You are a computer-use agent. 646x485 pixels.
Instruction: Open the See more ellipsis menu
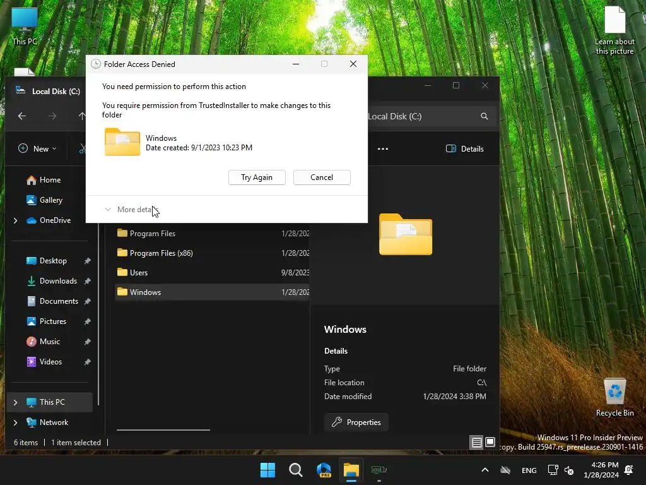[383, 149]
